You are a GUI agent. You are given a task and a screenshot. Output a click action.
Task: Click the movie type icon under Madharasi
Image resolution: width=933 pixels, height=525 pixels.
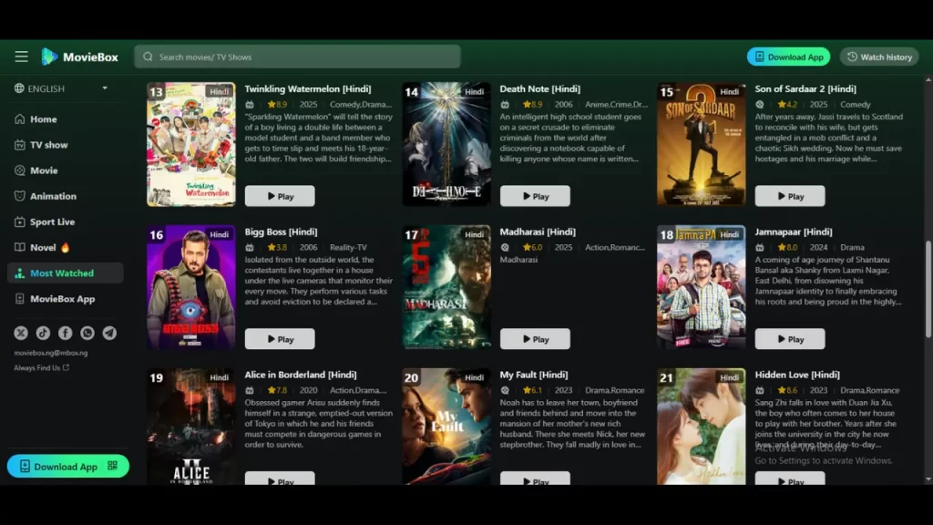[x=505, y=248]
